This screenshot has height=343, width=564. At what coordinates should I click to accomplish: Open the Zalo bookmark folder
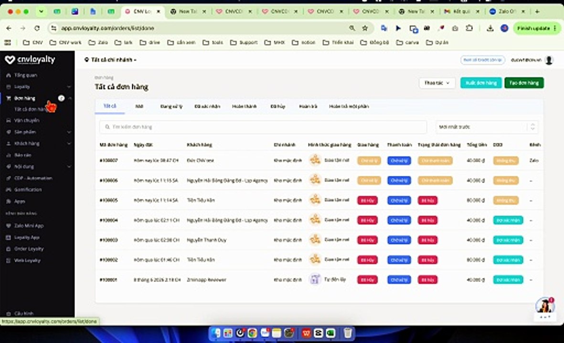(98, 42)
